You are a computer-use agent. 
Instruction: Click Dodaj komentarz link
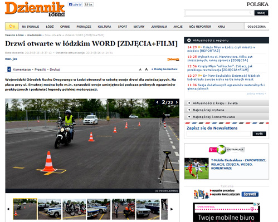click(x=164, y=69)
